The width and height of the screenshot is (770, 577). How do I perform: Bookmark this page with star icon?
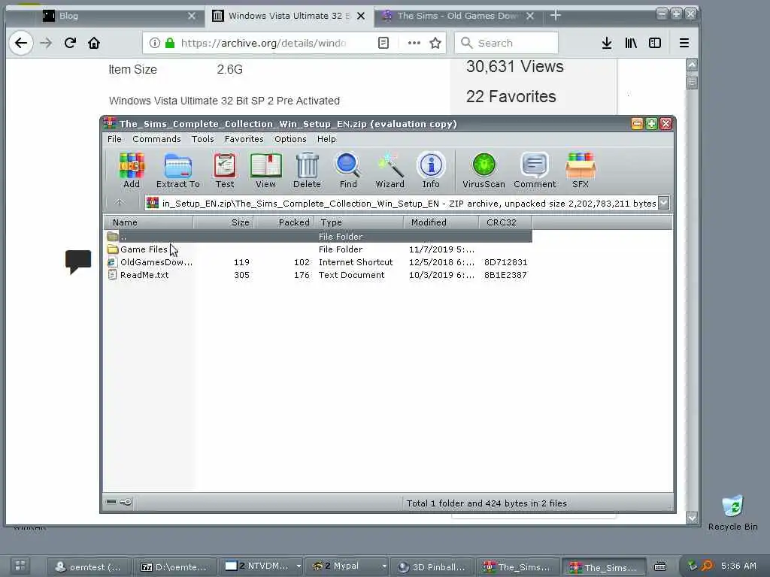pos(435,43)
